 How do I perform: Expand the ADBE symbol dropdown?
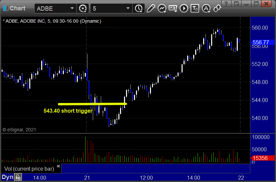[72, 8]
